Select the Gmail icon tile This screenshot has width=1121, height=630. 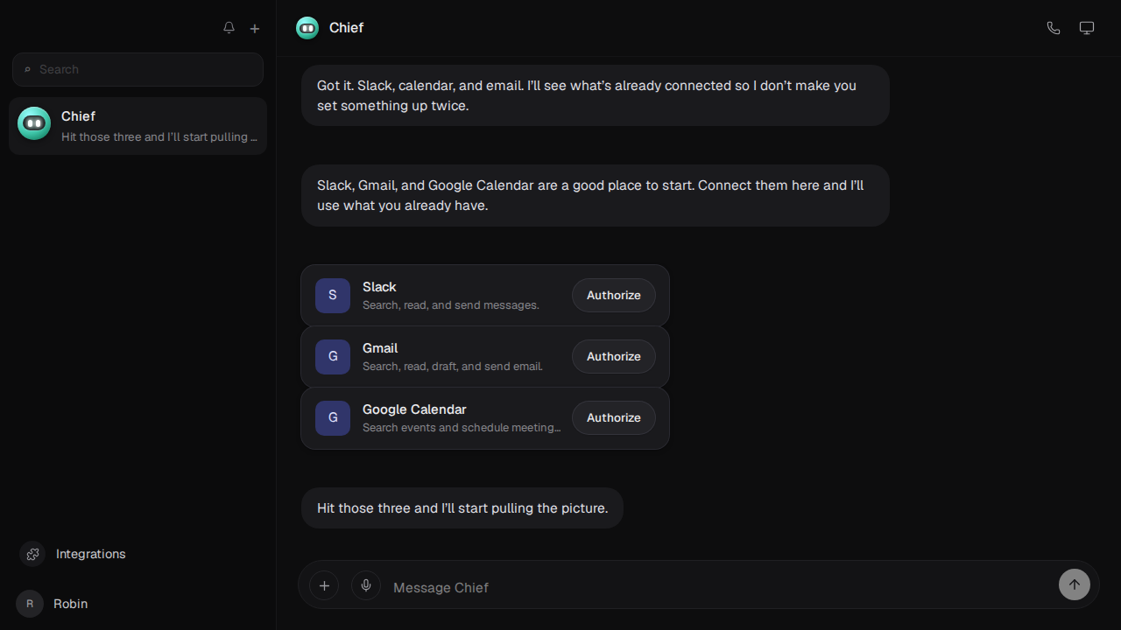pos(333,357)
